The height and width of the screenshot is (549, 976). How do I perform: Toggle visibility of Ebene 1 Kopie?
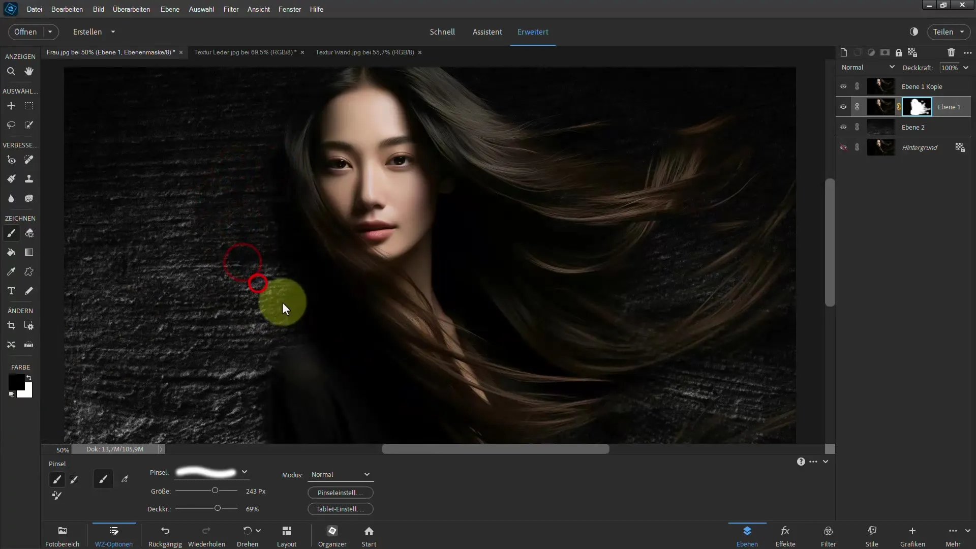click(x=843, y=86)
